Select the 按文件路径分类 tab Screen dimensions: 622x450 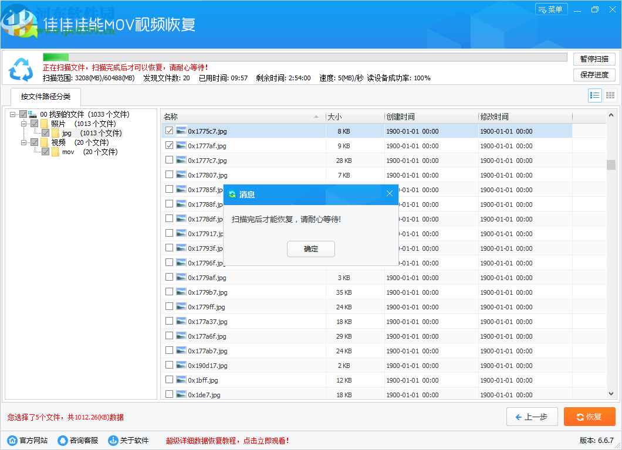point(45,97)
